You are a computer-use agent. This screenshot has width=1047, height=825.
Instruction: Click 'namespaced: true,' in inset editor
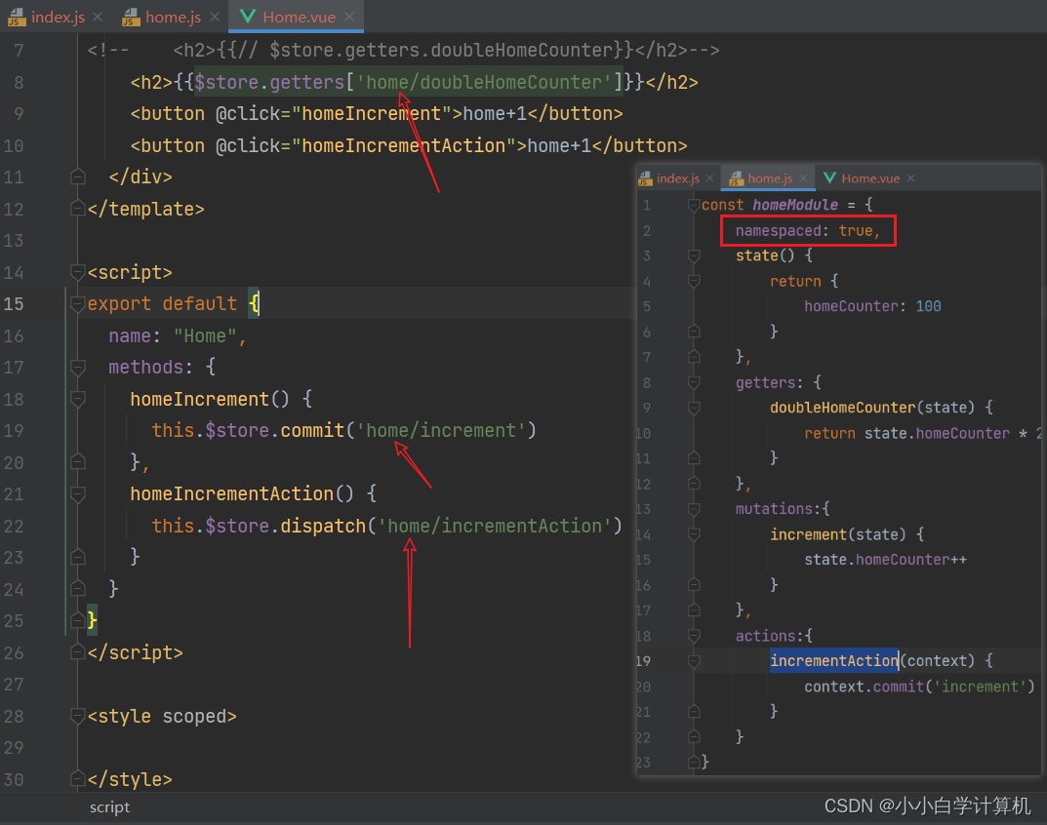[807, 230]
